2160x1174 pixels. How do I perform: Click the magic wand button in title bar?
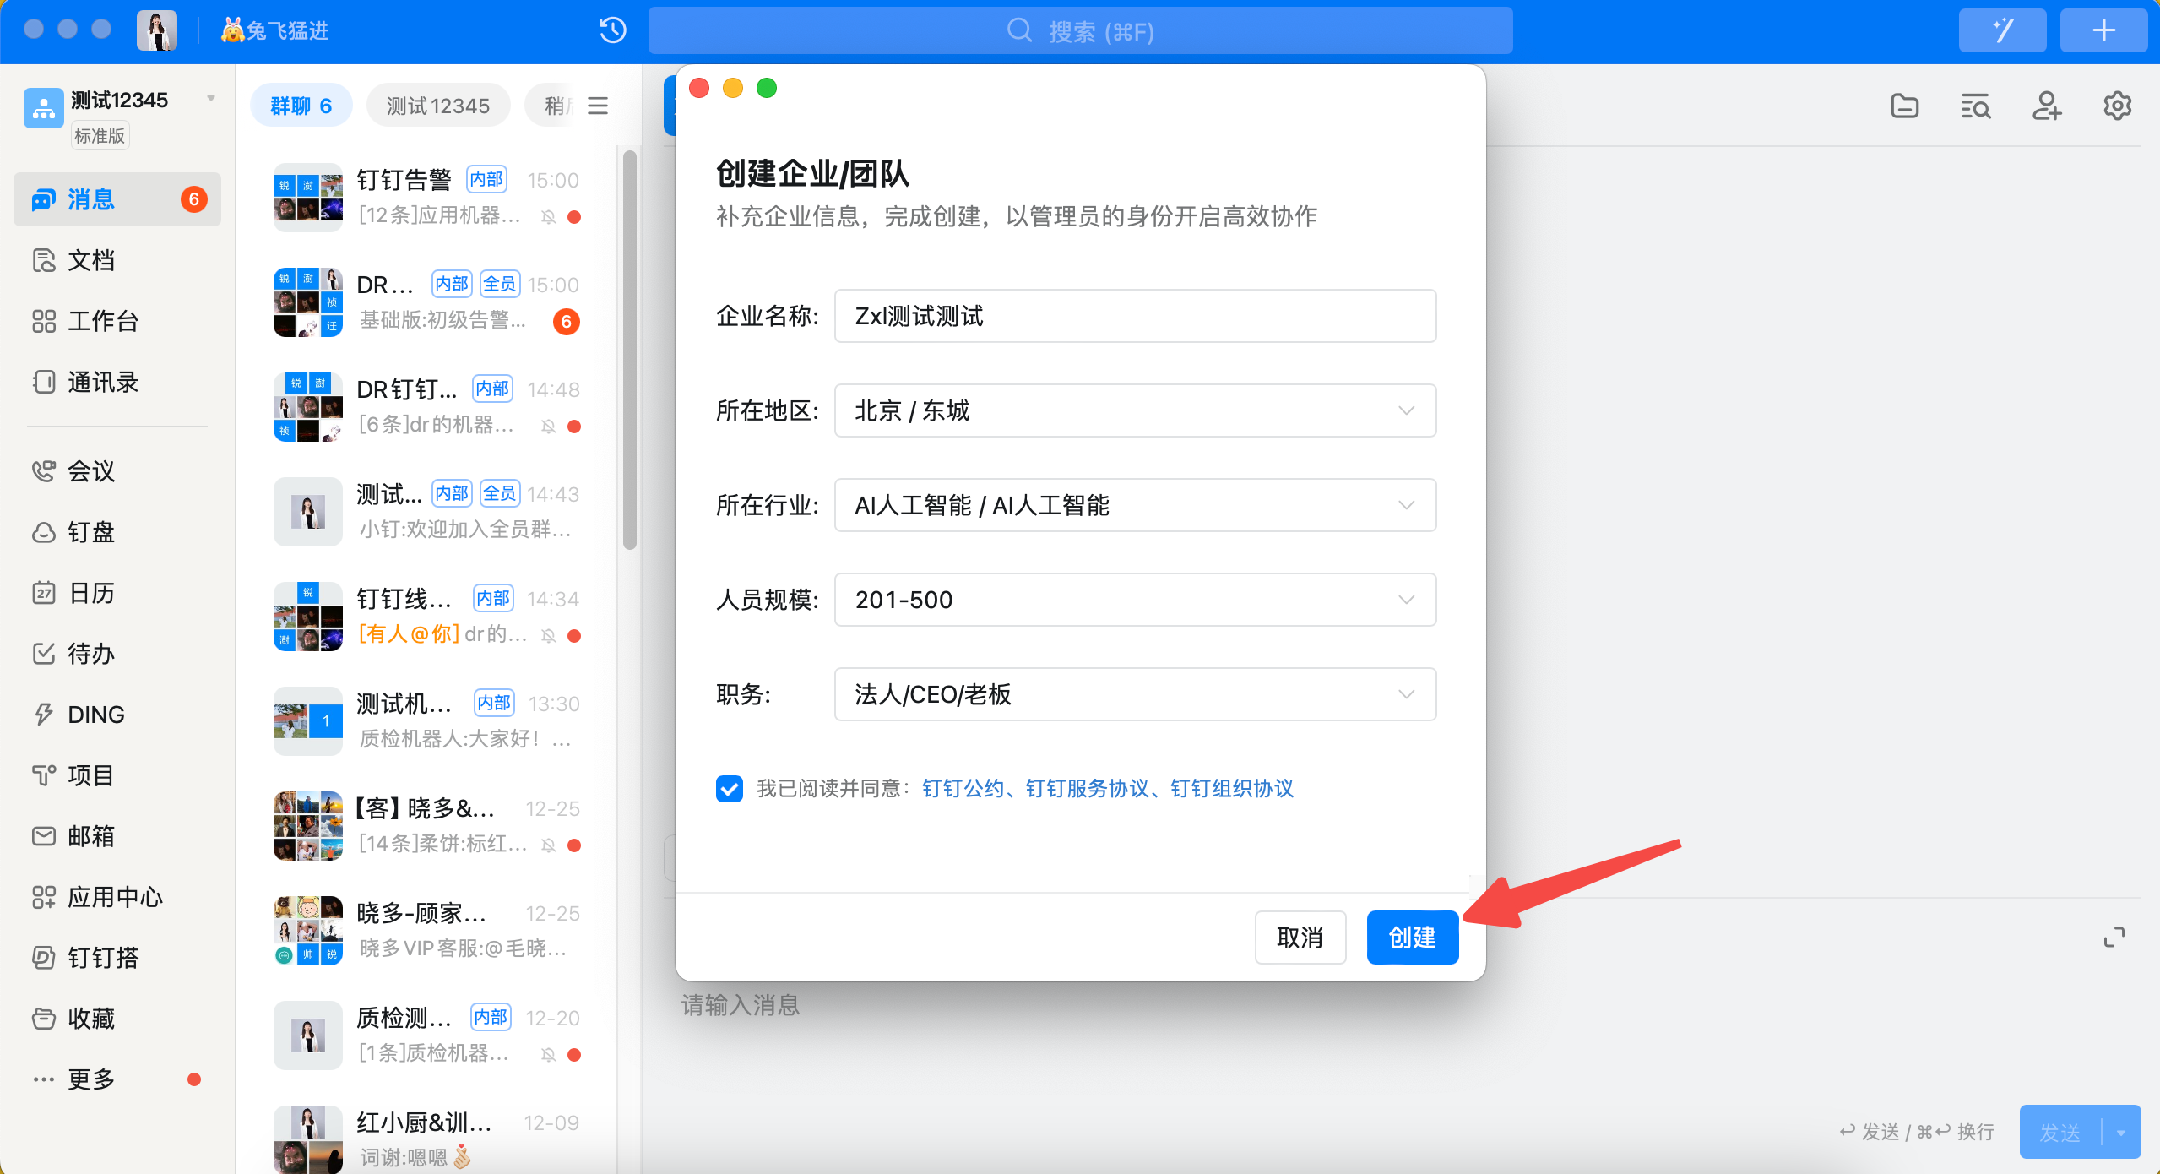click(x=2002, y=30)
